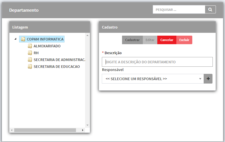225x142 pixels.
Task: Click the red Cancelar button
Action: 167,40
